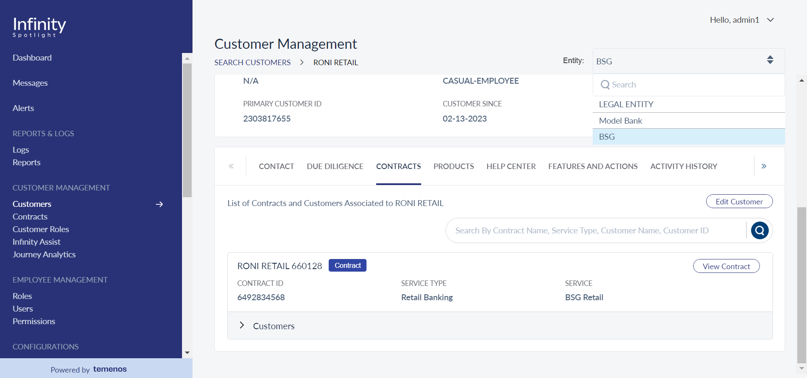The height and width of the screenshot is (378, 807).
Task: Expand the Customers section of the contract
Action: (242, 325)
